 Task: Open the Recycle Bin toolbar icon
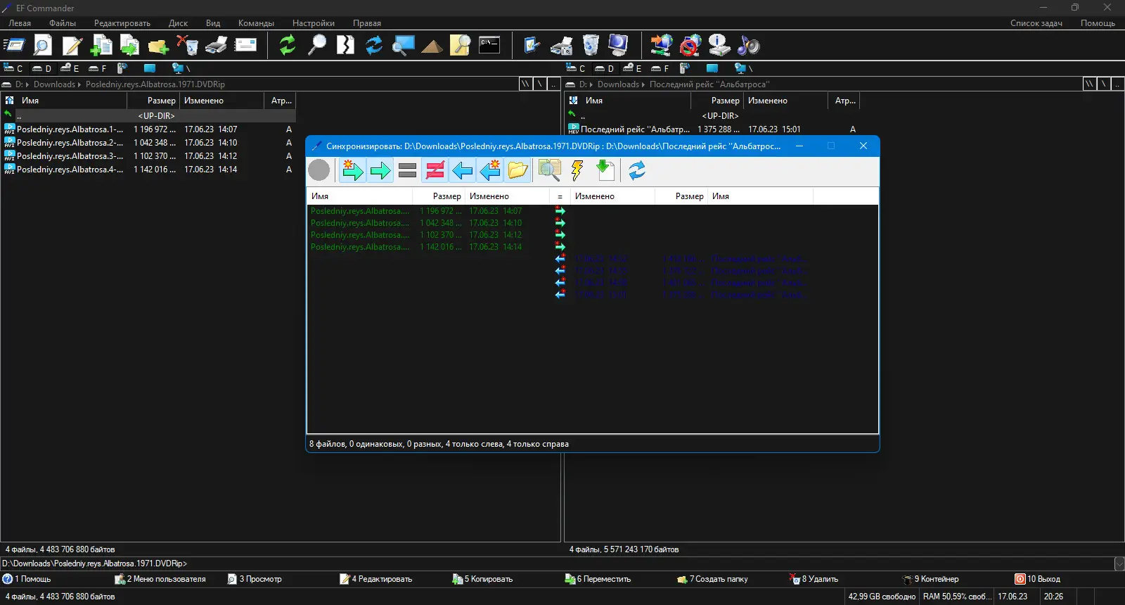pos(591,46)
